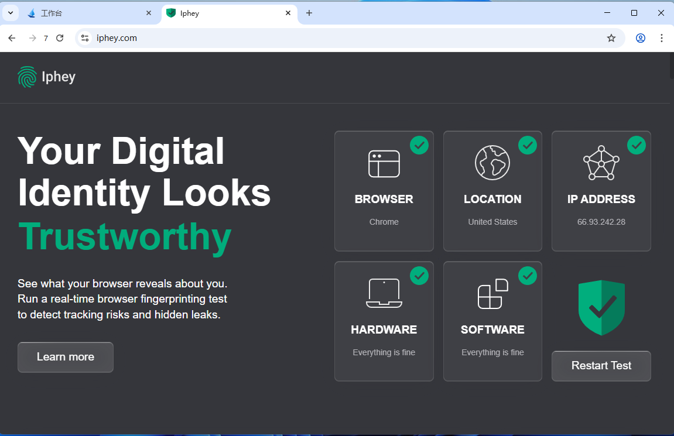The image size is (674, 436).
Task: Click the Iphey fingerprint logo
Action: (x=28, y=77)
